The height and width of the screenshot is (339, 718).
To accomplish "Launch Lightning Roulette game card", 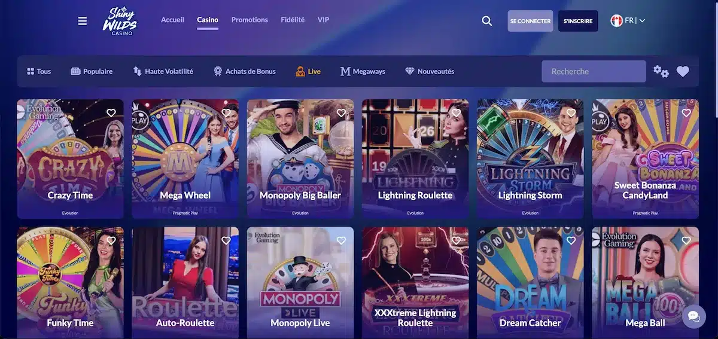I will tap(415, 158).
